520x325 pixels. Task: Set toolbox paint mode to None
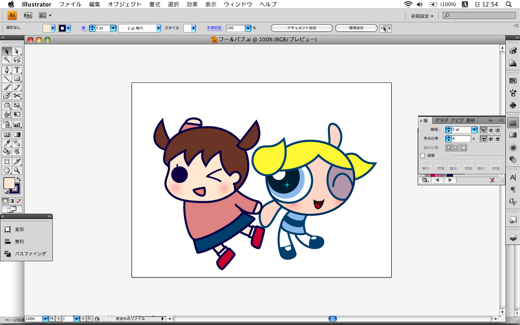19,201
